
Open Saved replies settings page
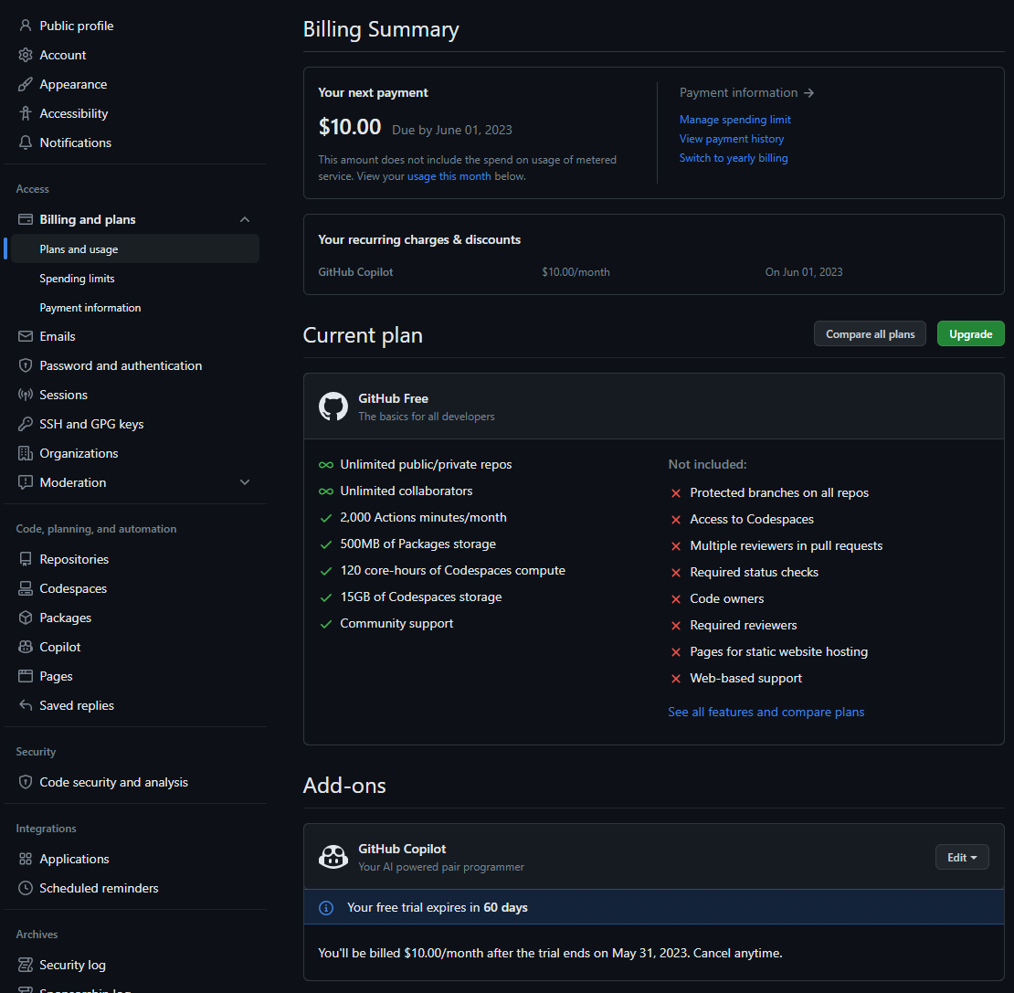pyautogui.click(x=77, y=705)
